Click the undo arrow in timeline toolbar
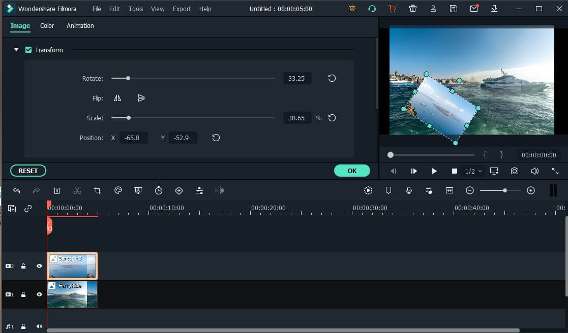Viewport: 568px width, 333px height. 16,190
